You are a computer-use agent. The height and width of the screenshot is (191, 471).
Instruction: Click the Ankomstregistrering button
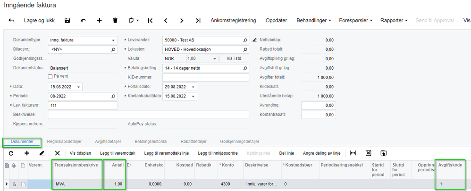[233, 20]
